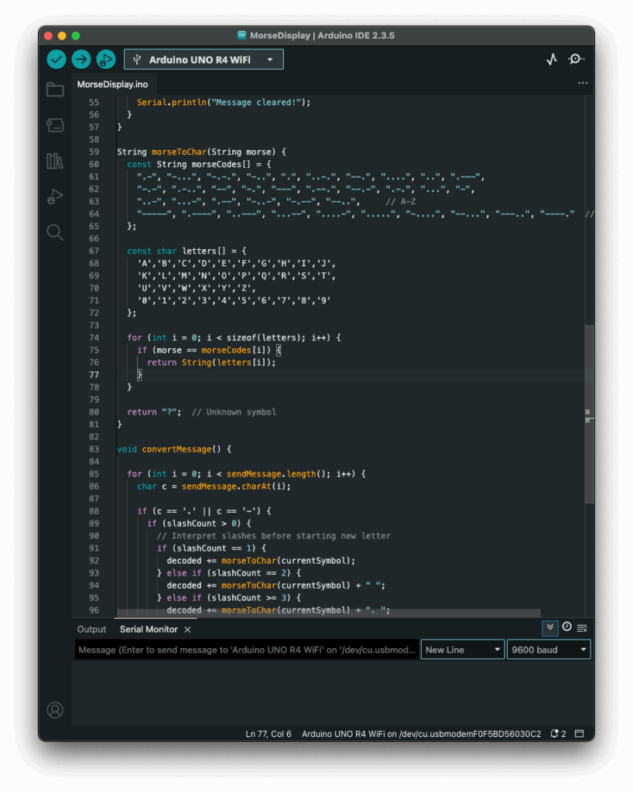Click 'morseToChar' in the line 59 declaration
This screenshot has height=792, width=633.
(x=180, y=152)
